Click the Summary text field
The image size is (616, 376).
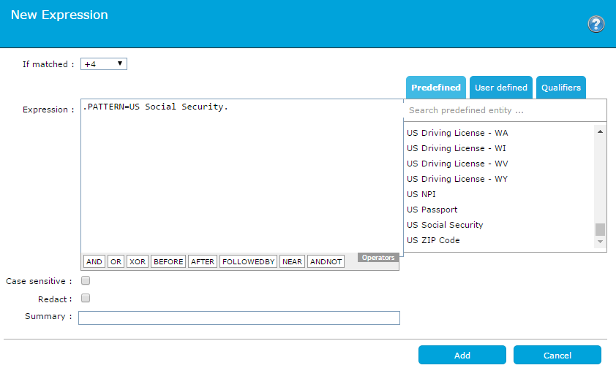click(238, 318)
